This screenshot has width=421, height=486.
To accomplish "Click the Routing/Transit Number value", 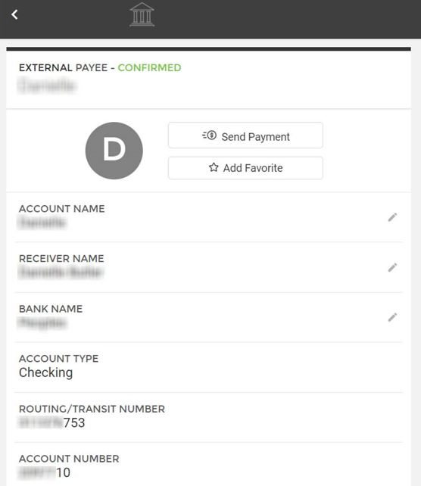I will click(51, 422).
